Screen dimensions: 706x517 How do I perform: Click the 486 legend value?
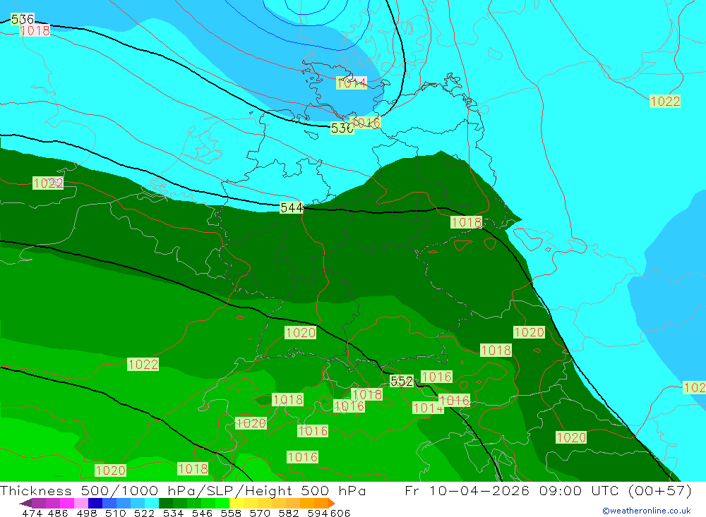[x=58, y=513]
